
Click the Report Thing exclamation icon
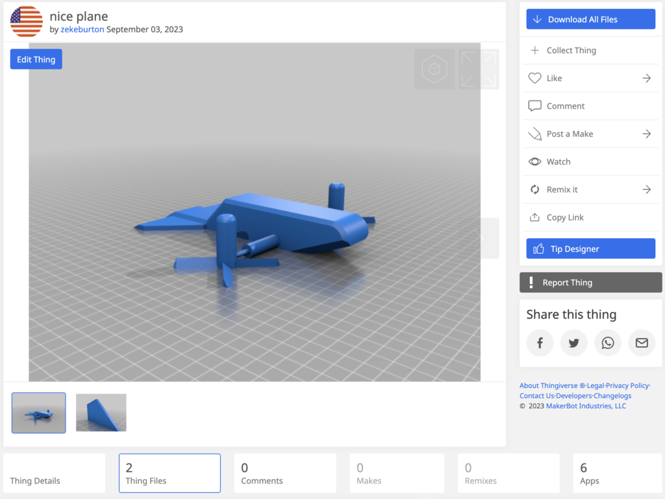pos(531,282)
